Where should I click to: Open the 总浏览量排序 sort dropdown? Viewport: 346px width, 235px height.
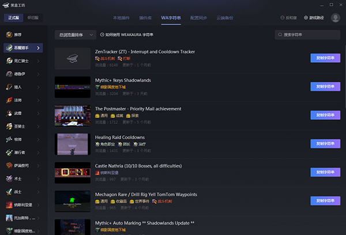(75, 35)
